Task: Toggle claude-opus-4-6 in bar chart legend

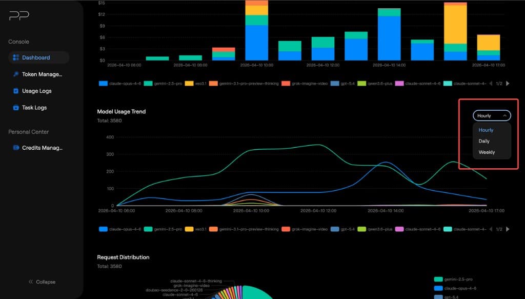Action: pyautogui.click(x=120, y=84)
